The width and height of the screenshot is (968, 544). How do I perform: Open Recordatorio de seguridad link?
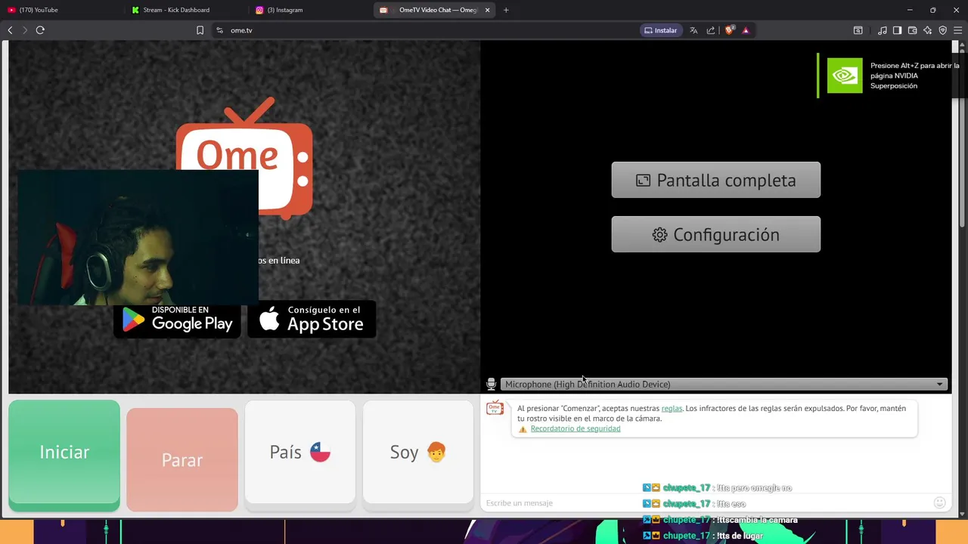[576, 428]
